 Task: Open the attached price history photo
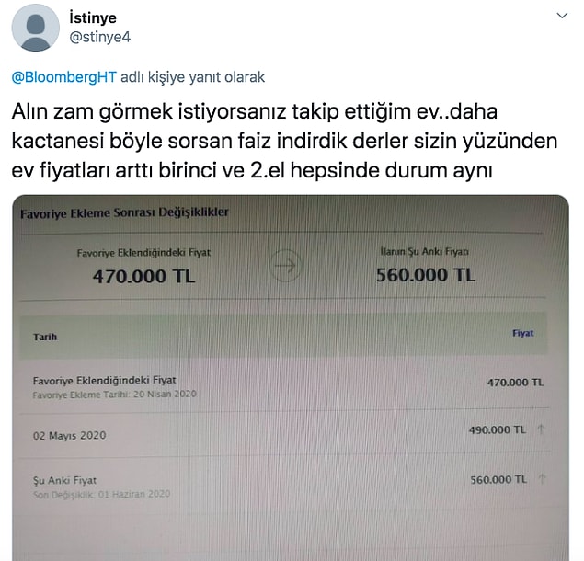pos(291,378)
